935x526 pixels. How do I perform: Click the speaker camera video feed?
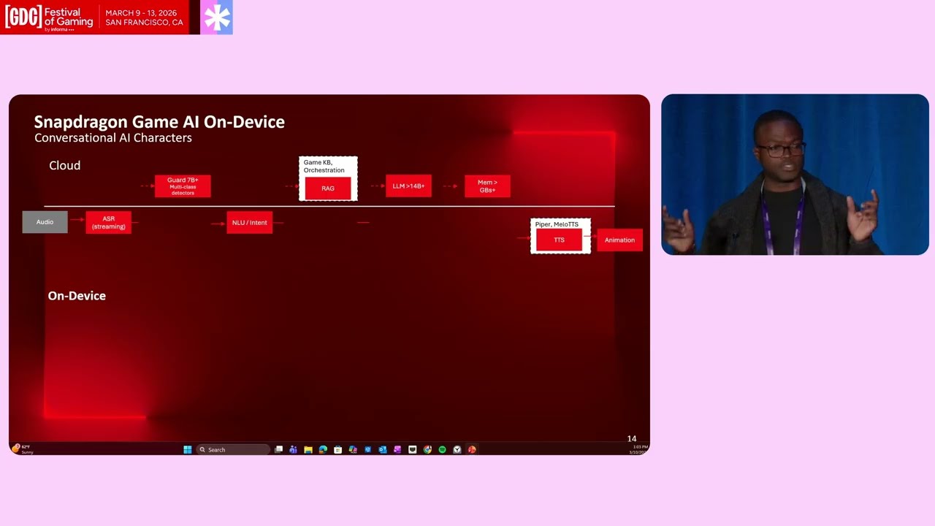click(795, 175)
